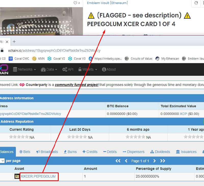The image size is (204, 186).
Task: Open the community funded project link
Action: point(77,85)
